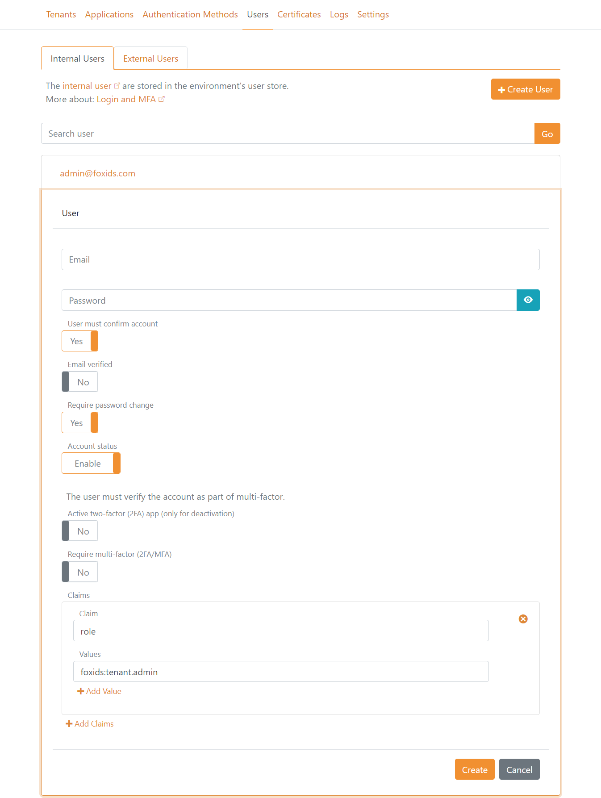601x798 pixels.
Task: Click the Add Claims plus link
Action: click(90, 724)
